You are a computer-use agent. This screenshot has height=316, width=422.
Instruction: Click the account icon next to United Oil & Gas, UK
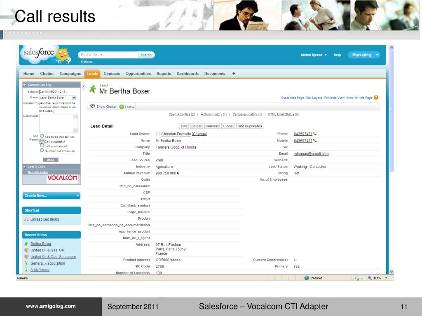(x=26, y=250)
